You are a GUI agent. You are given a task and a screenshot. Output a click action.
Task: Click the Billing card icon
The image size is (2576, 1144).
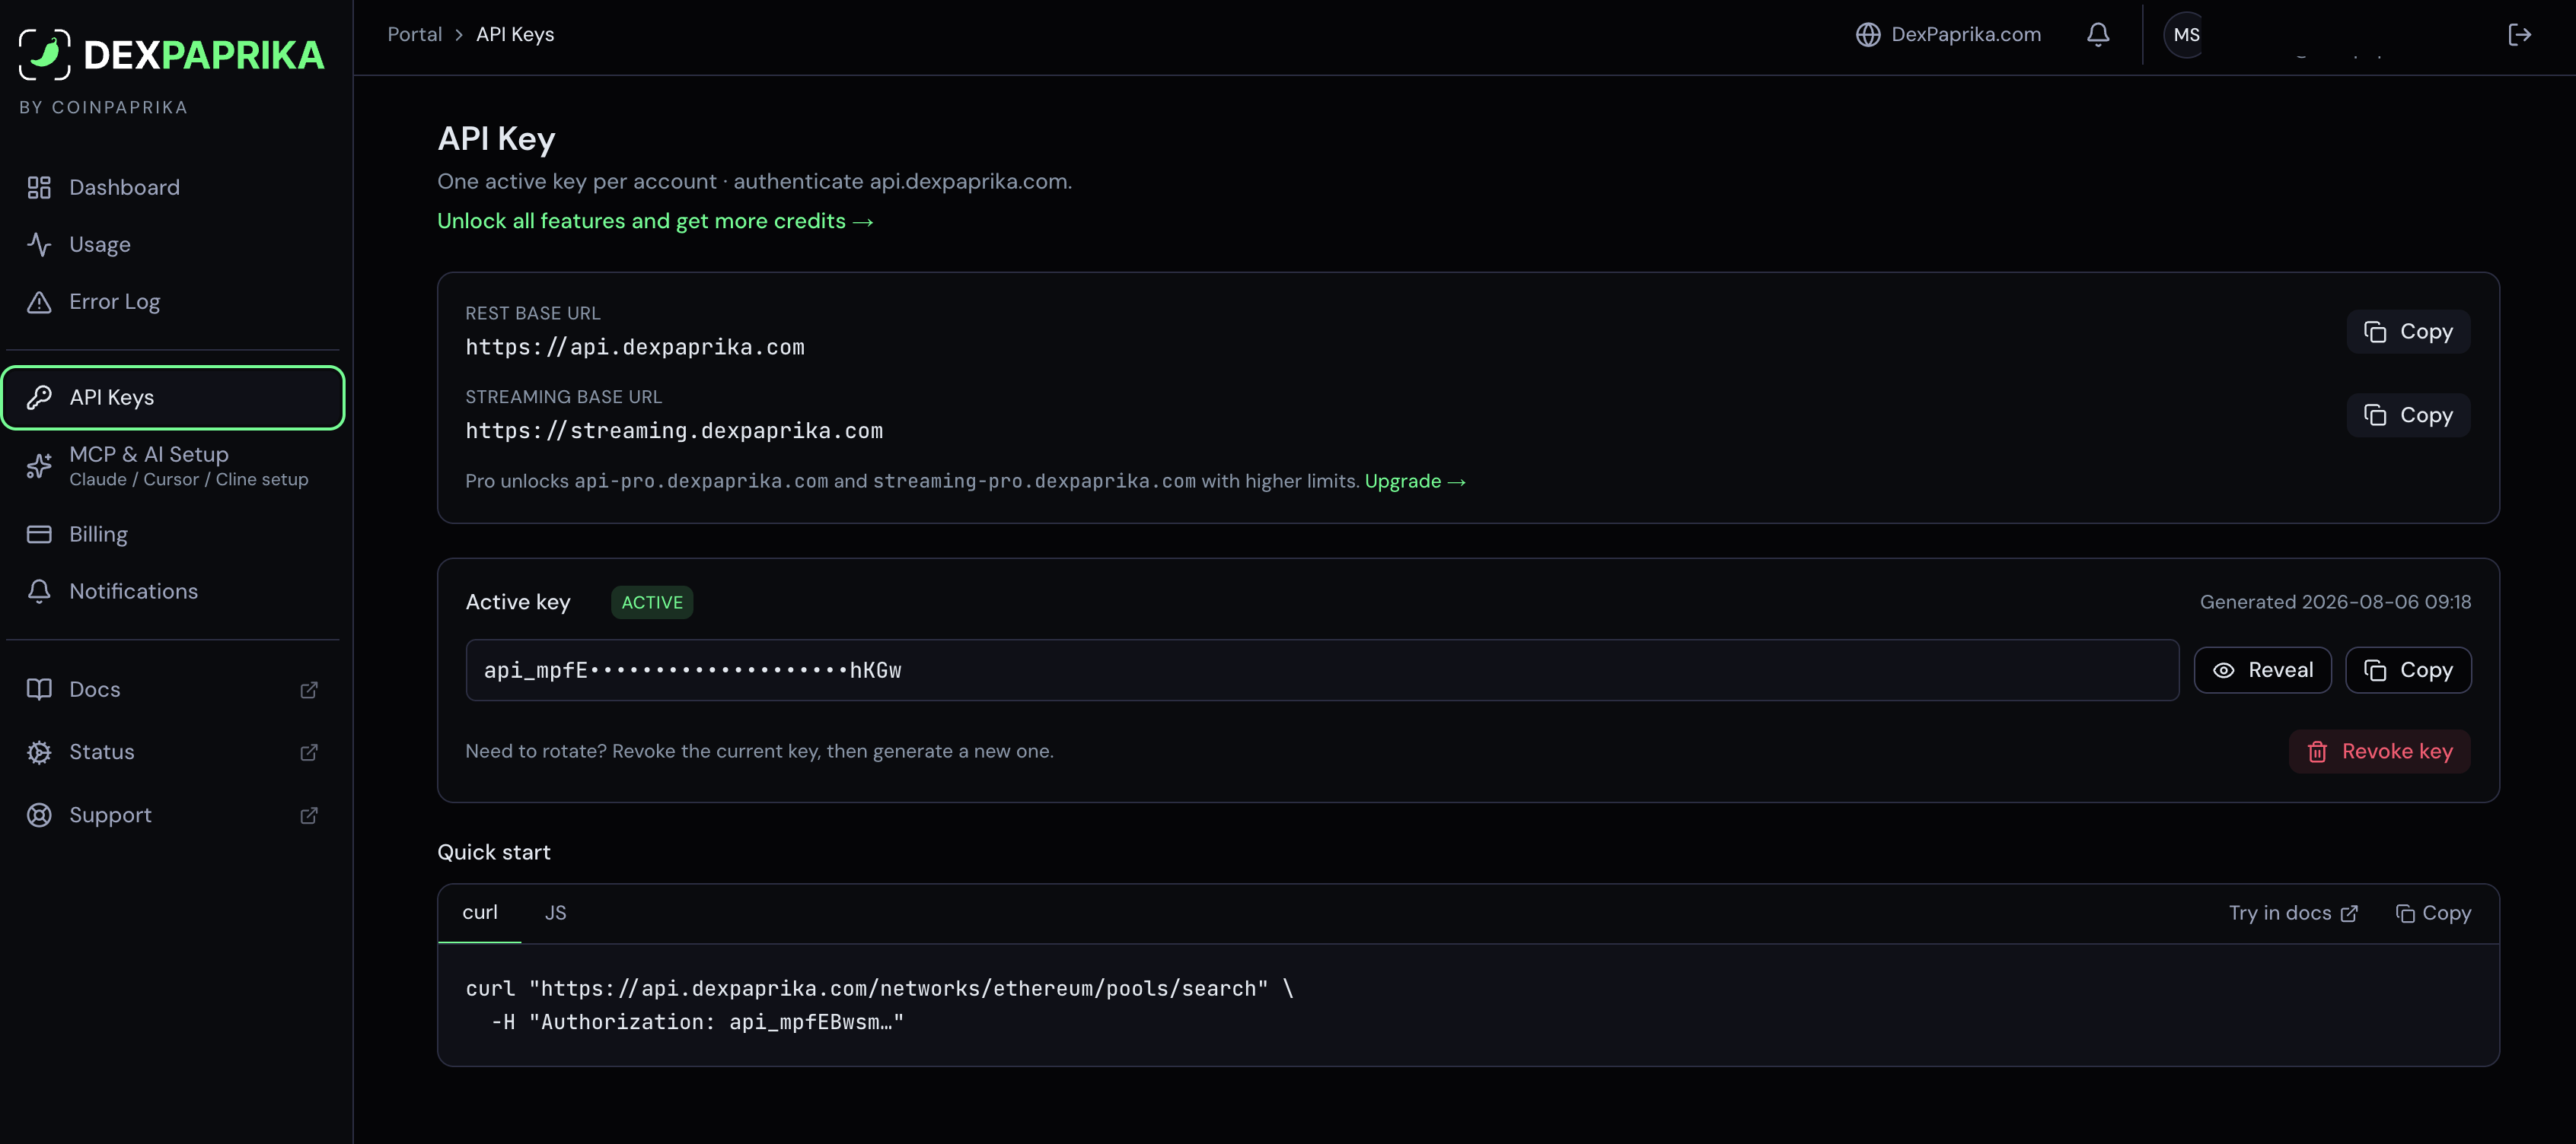[x=39, y=535]
